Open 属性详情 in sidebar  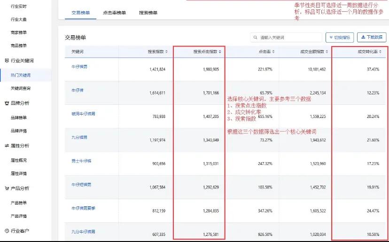(x=19, y=173)
